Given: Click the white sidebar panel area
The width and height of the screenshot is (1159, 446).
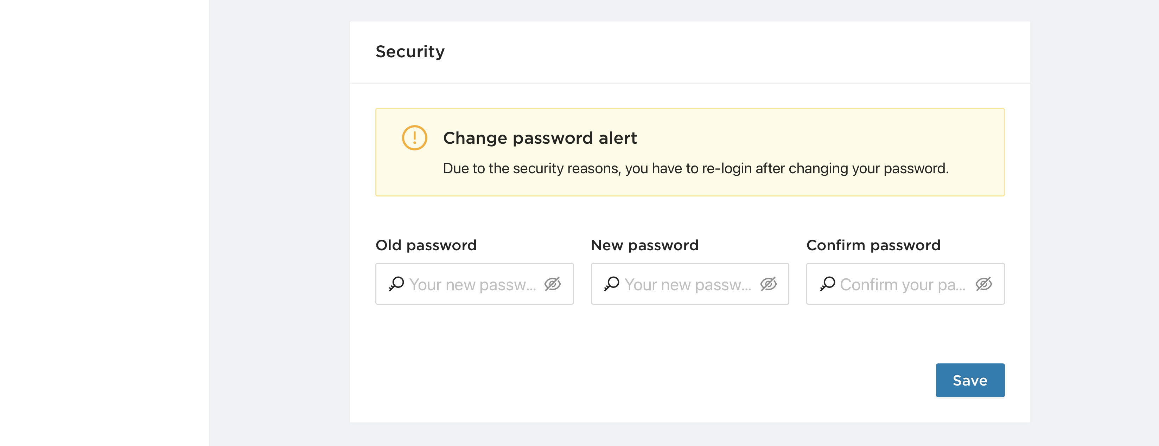Looking at the screenshot, I should click(104, 223).
